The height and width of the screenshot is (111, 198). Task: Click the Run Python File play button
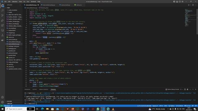point(189,5)
